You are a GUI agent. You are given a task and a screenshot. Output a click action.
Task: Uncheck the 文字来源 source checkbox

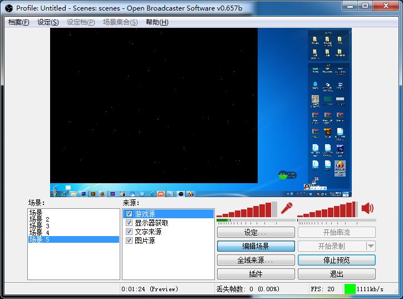tap(129, 232)
